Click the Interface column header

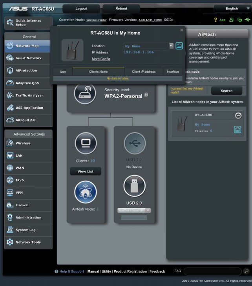173,71
